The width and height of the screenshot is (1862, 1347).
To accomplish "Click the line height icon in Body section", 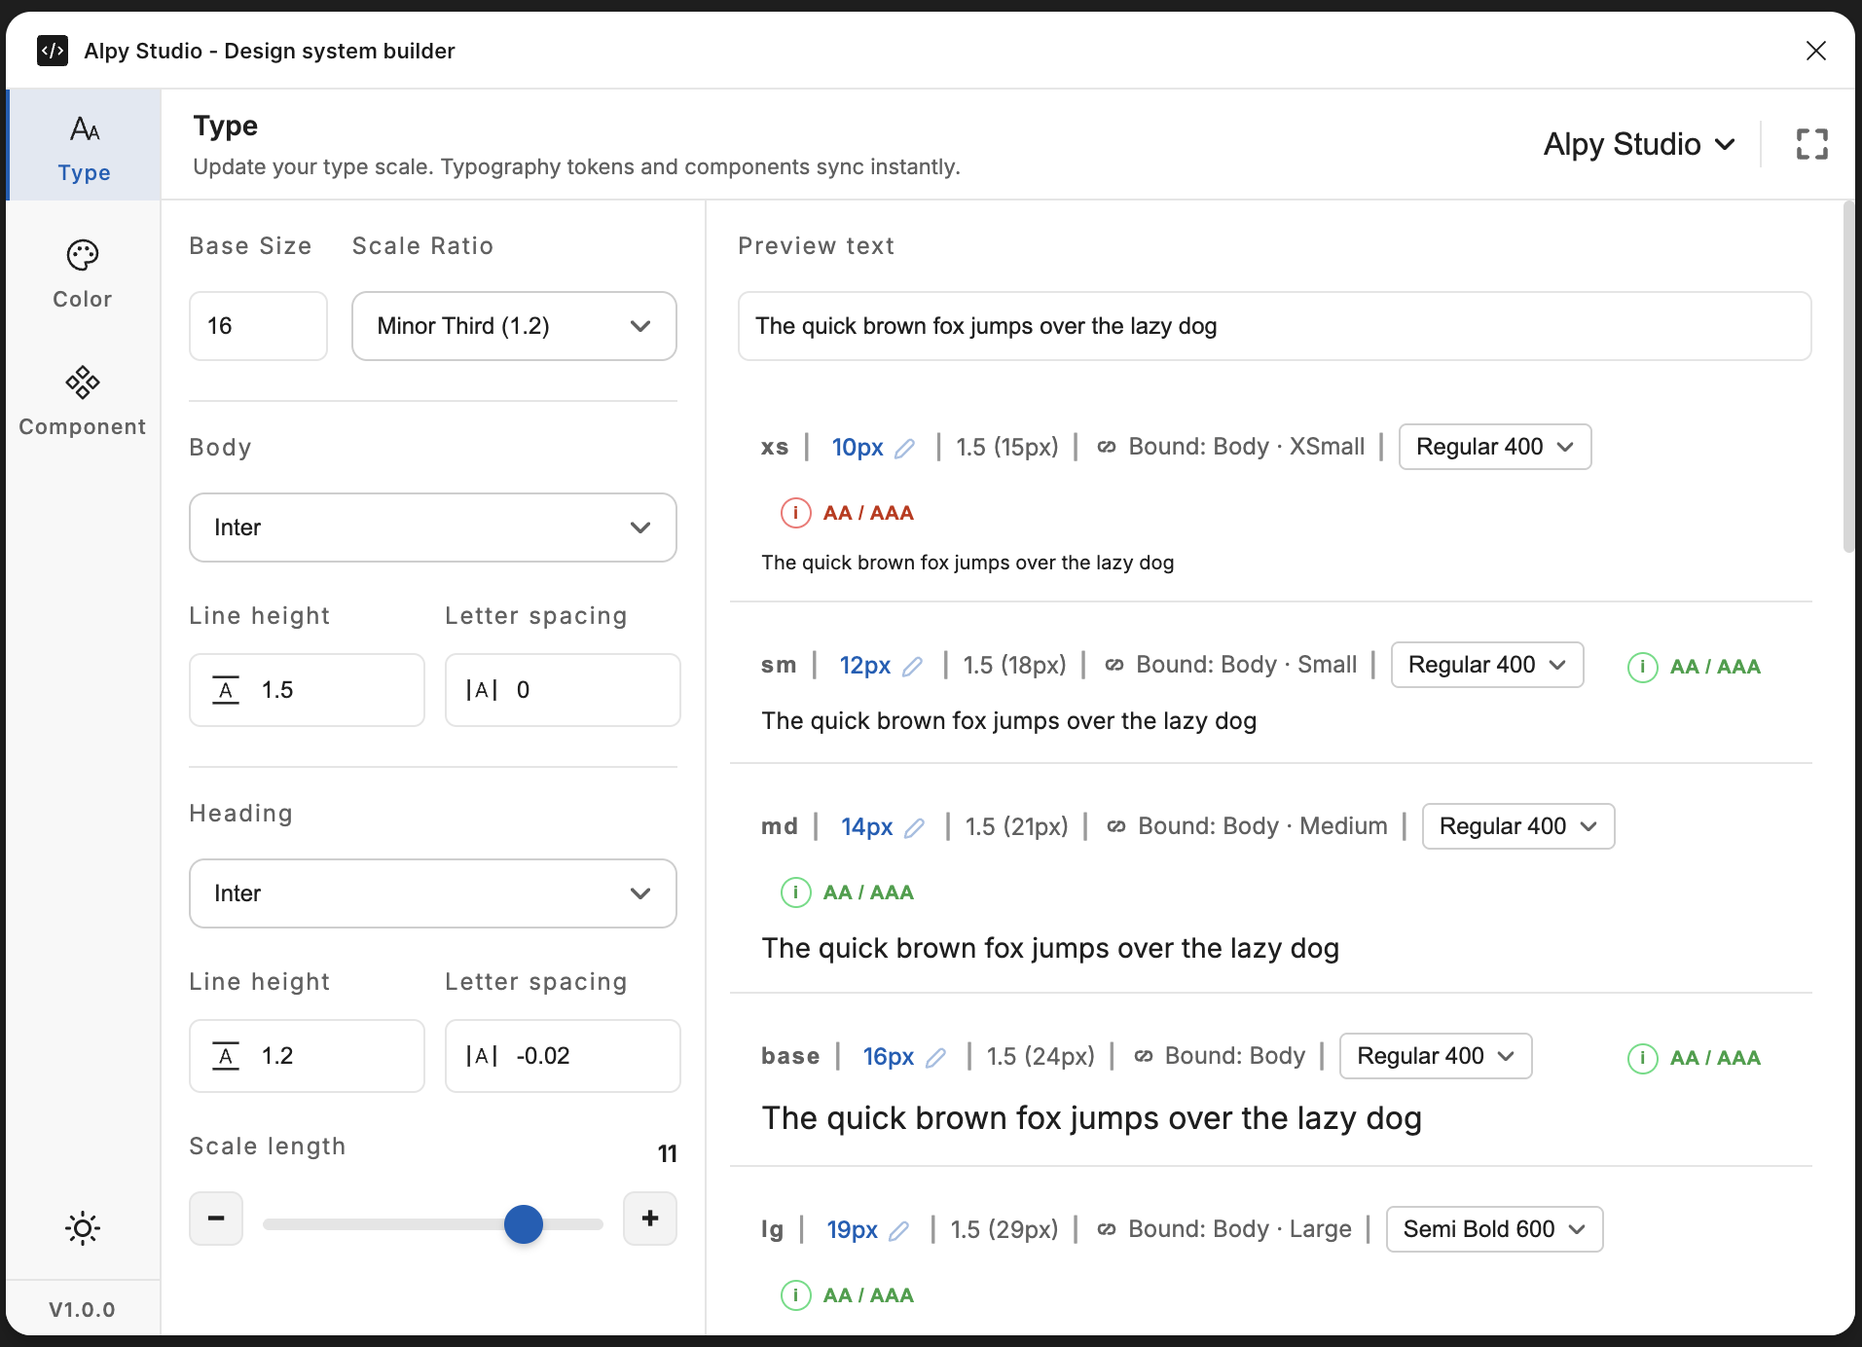I will tap(226, 689).
